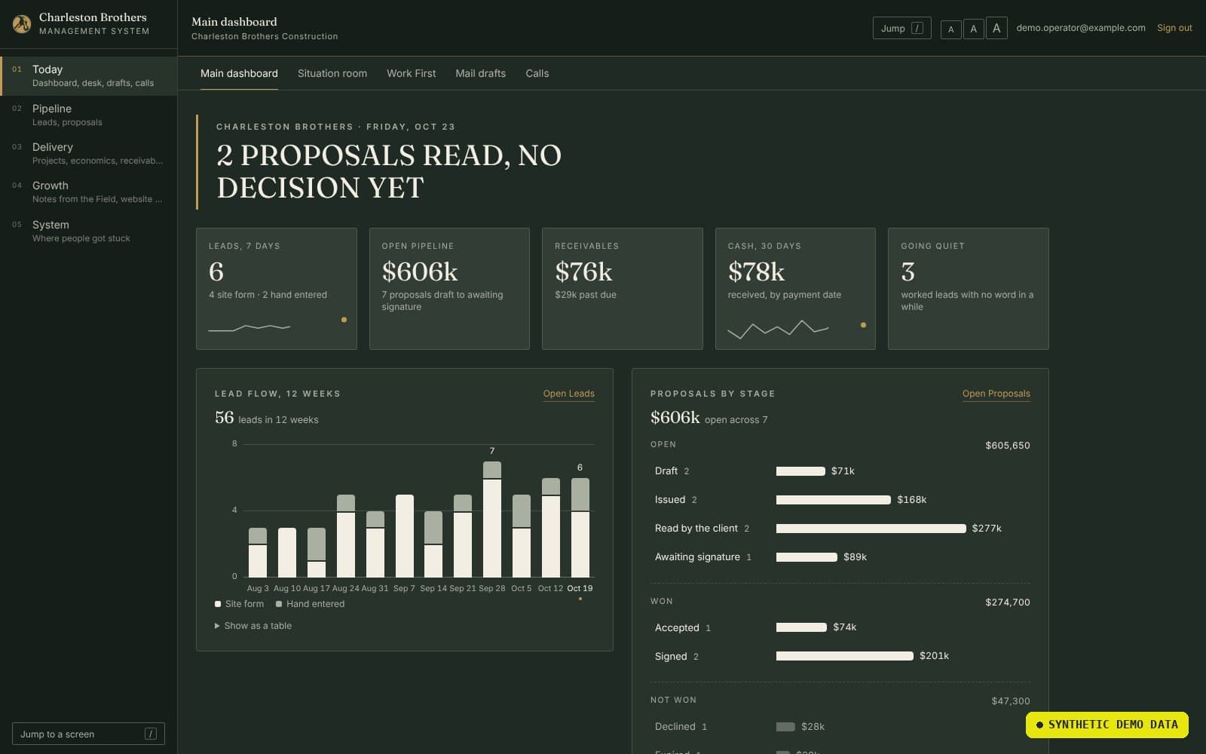Click the Oct 19 bar in lead flow chart

pos(580,528)
